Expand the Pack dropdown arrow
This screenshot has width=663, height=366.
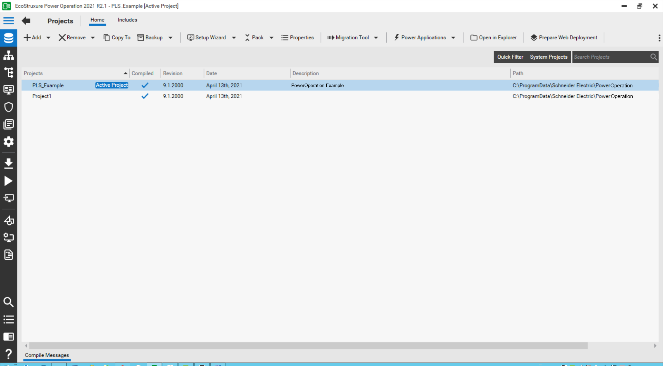[x=271, y=38]
